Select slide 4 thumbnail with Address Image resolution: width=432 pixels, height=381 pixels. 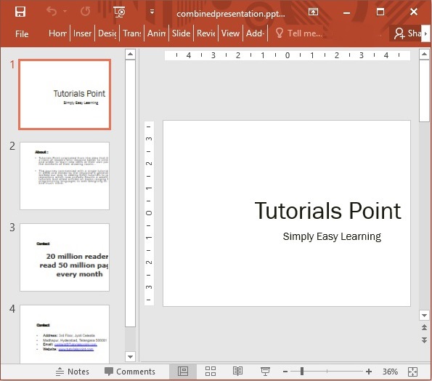click(65, 334)
